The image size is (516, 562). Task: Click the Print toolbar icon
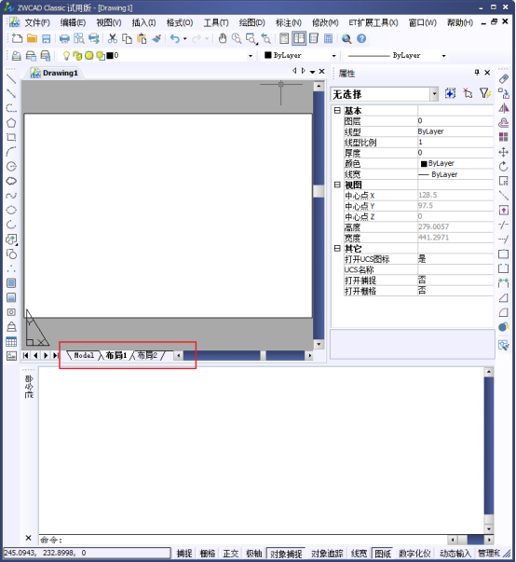click(x=64, y=39)
